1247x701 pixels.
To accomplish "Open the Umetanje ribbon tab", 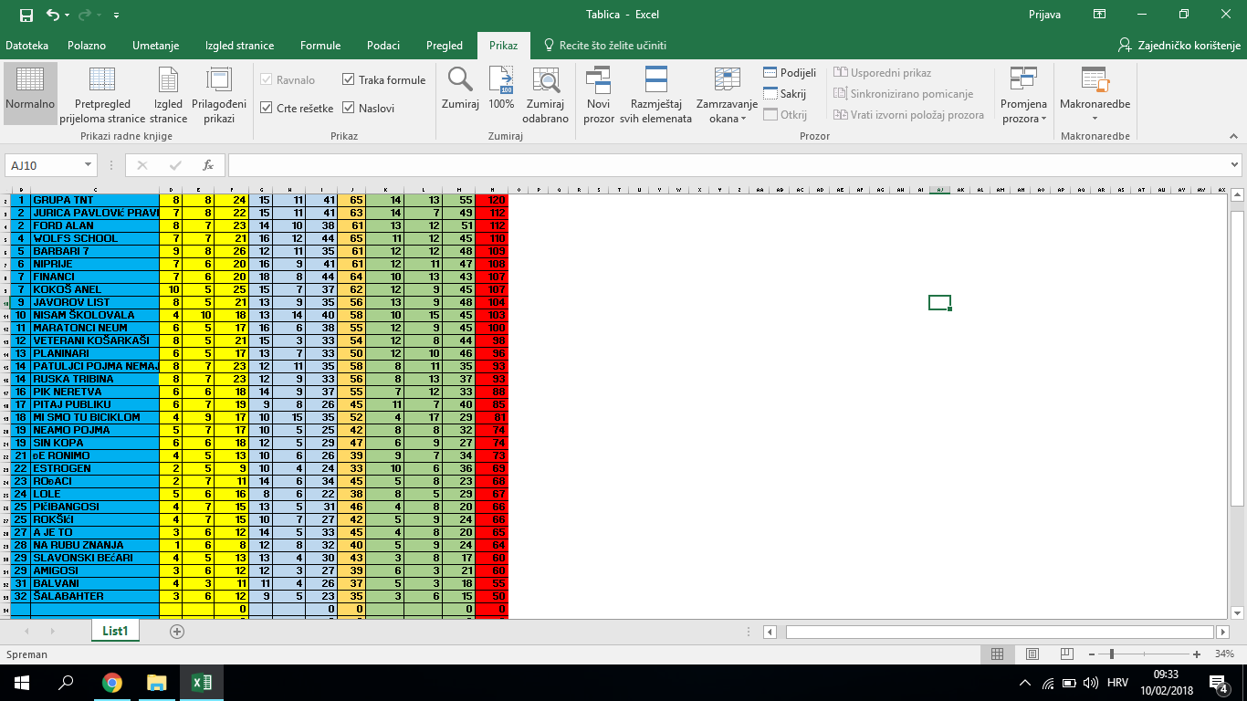I will pyautogui.click(x=155, y=46).
